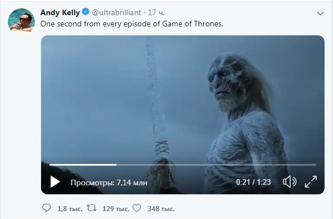Click the 0:21 / 1:23 time display
Viewport: 333px width, 219px height.
253,182
